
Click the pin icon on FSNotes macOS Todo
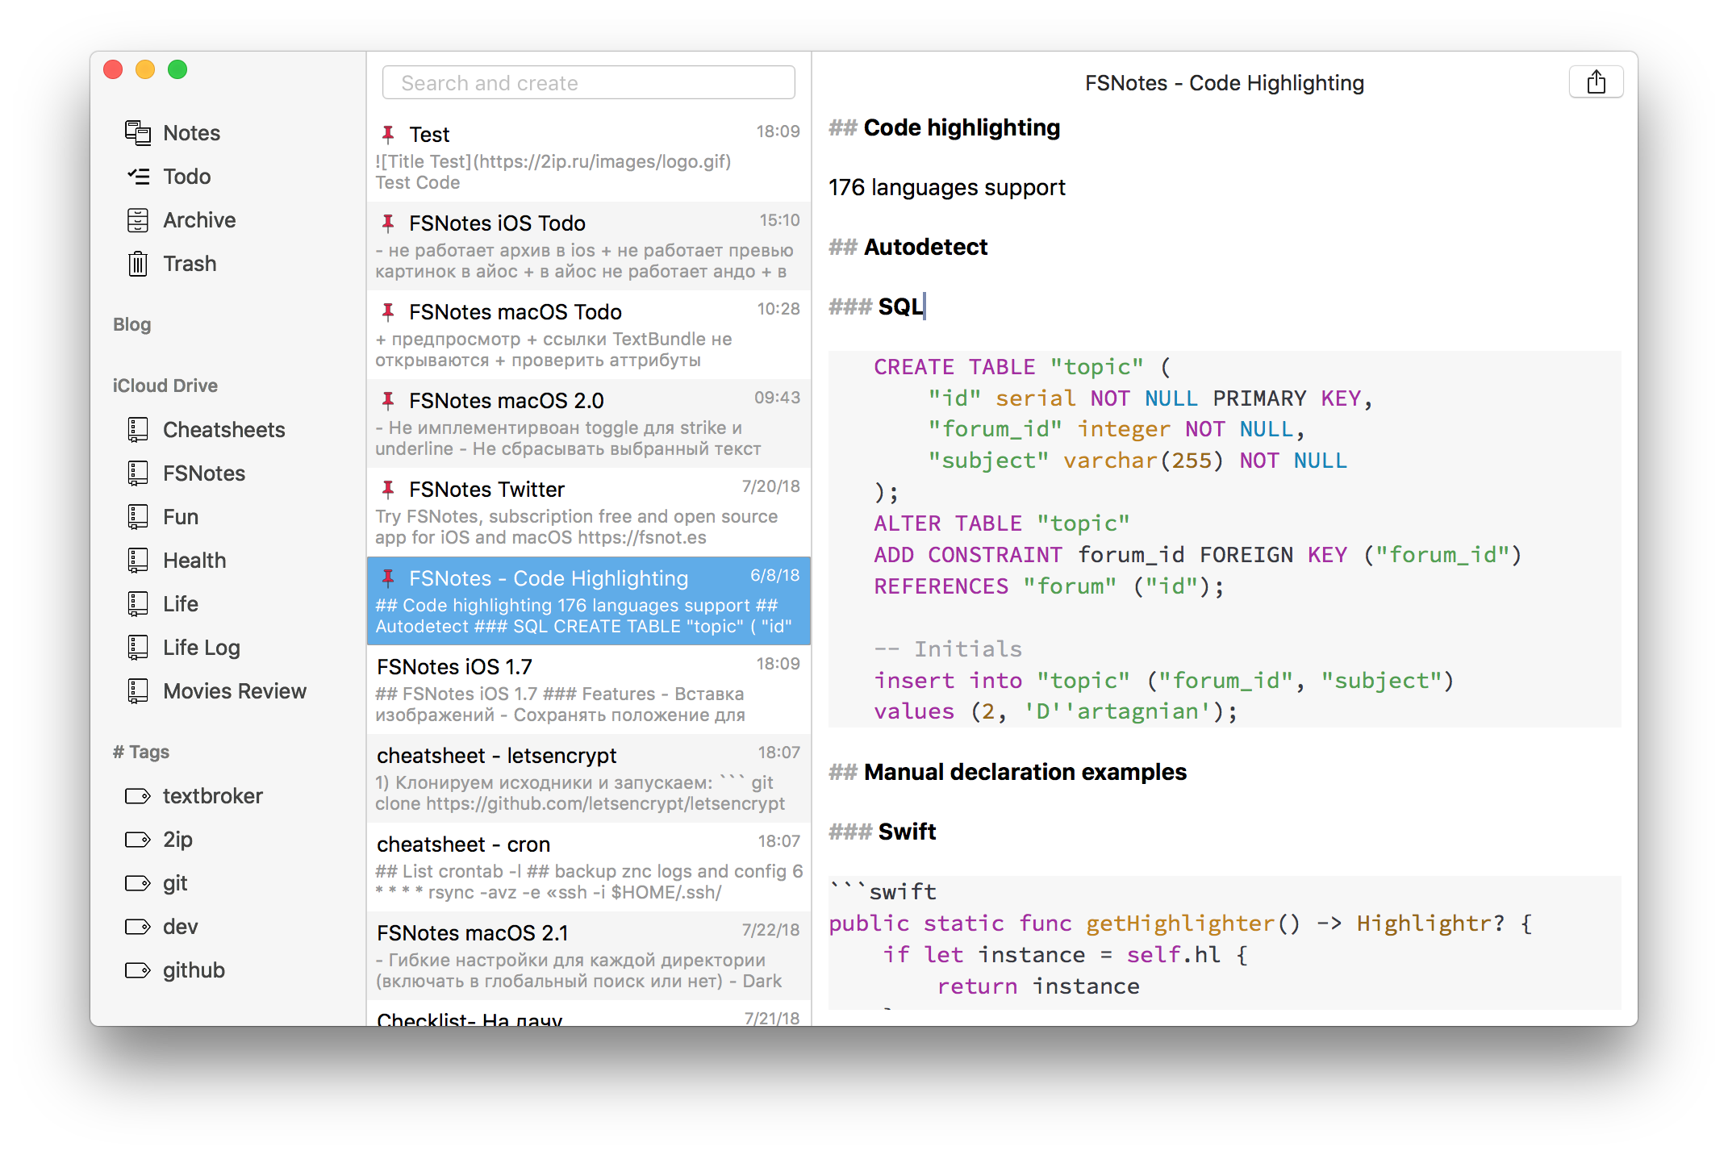pos(388,311)
